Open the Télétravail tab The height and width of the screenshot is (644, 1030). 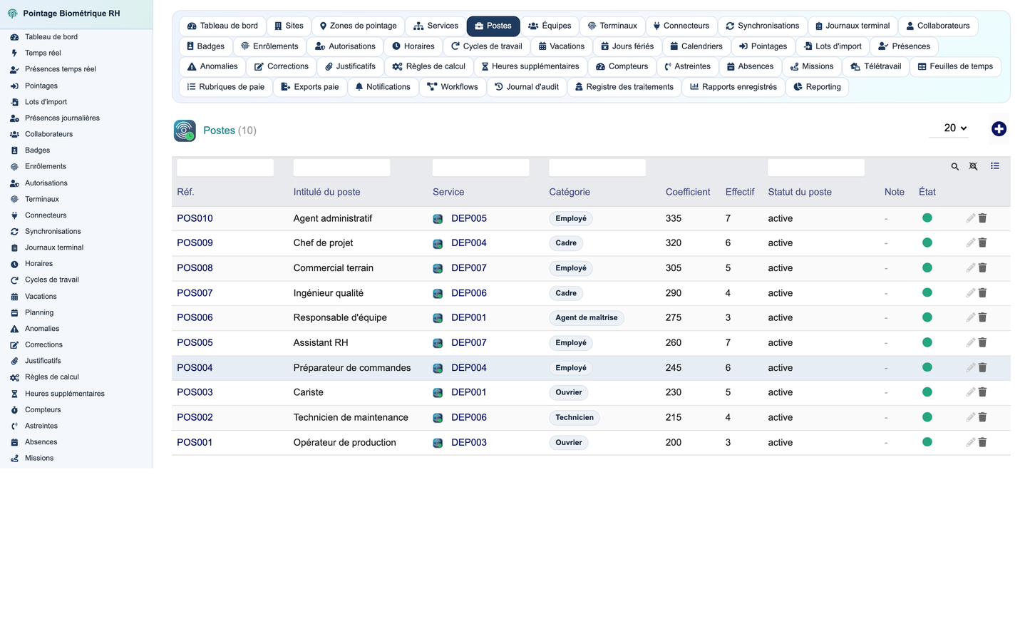875,66
